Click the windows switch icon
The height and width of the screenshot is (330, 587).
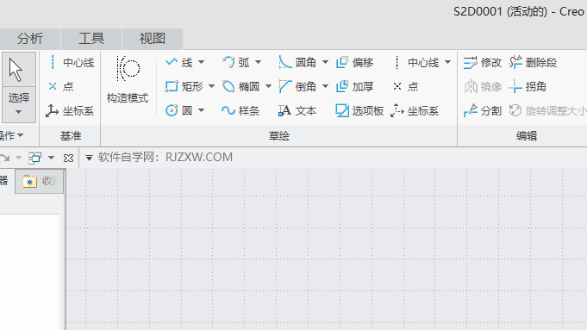click(x=34, y=158)
